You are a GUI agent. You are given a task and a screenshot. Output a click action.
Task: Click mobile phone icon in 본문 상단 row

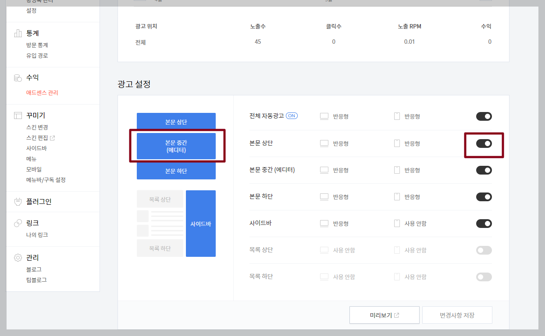point(397,143)
